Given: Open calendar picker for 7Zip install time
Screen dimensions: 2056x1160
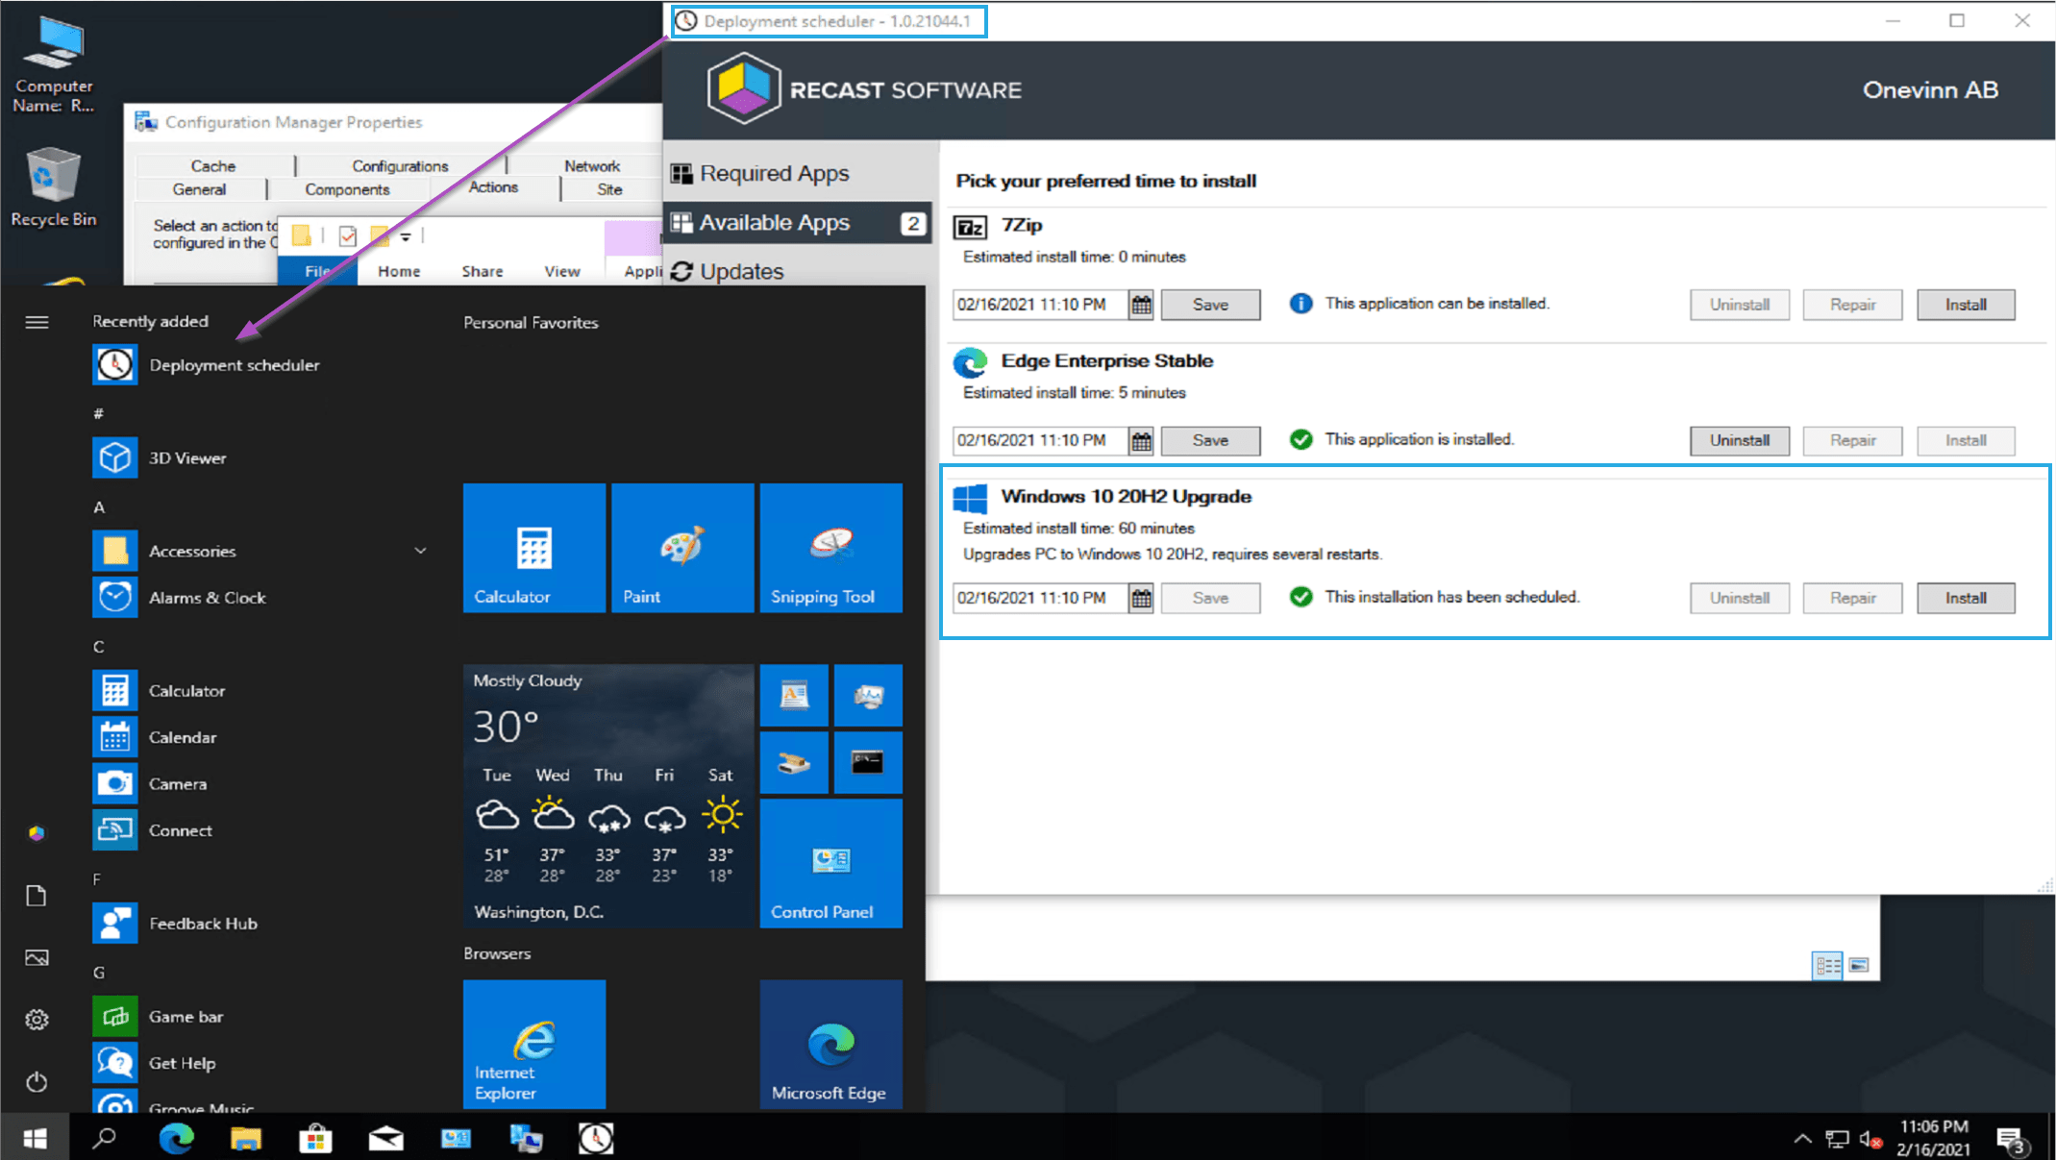Looking at the screenshot, I should click(1141, 305).
